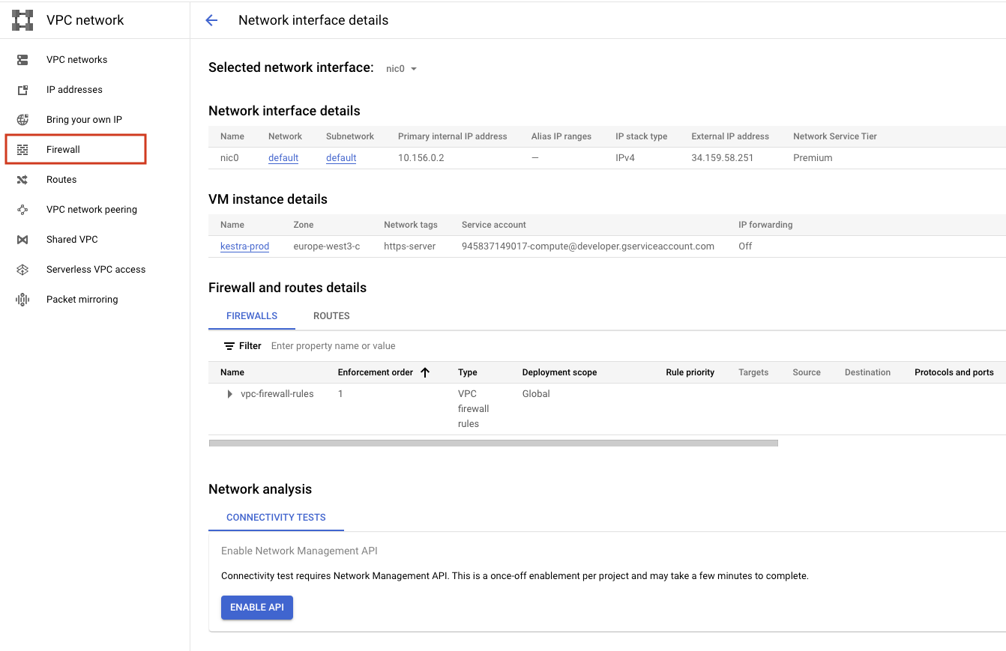1006x651 pixels.
Task: Click the ENABLE API button
Action: pyautogui.click(x=257, y=608)
